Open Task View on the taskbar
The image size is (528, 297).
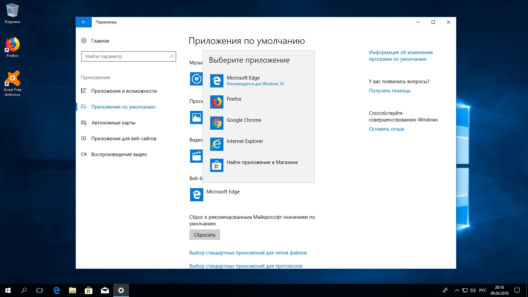click(40, 290)
